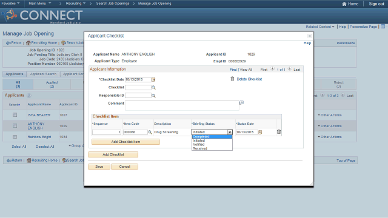Open top Search Job link
388x218 pixels.
73,43
